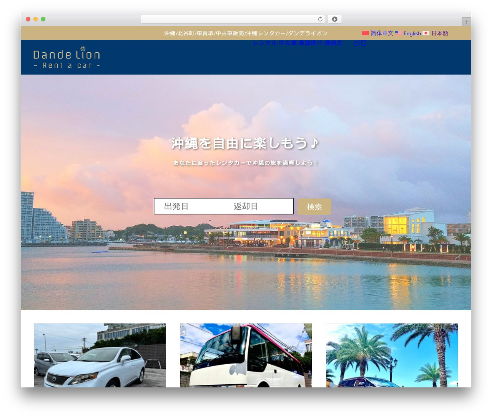
Task: Click the 沖縄/北谷町/車買取 tagline text
Action: click(246, 33)
